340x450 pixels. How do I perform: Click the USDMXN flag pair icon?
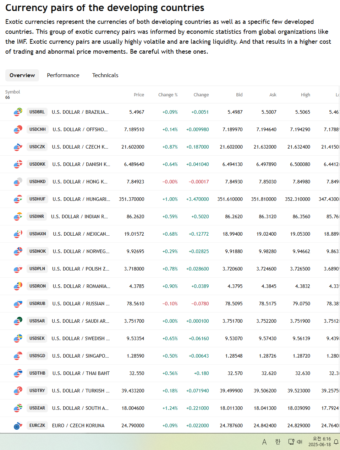[x=18, y=234]
